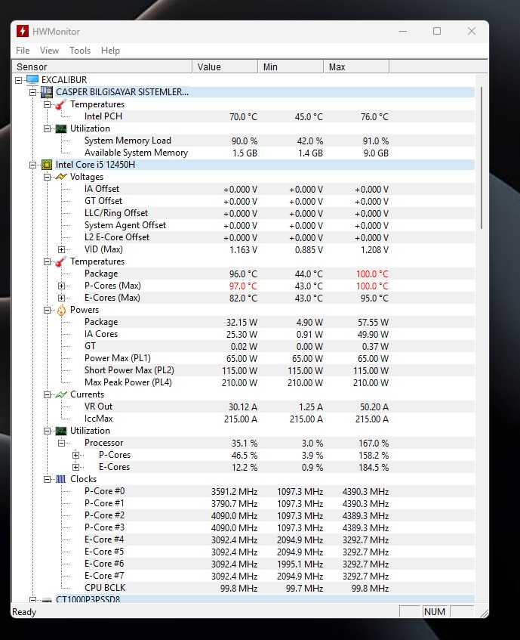Expand the VID (Max) entry
The width and height of the screenshot is (520, 640).
tap(61, 249)
